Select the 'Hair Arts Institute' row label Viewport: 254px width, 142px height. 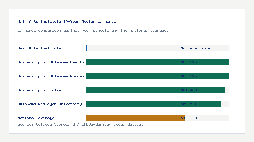39,48
